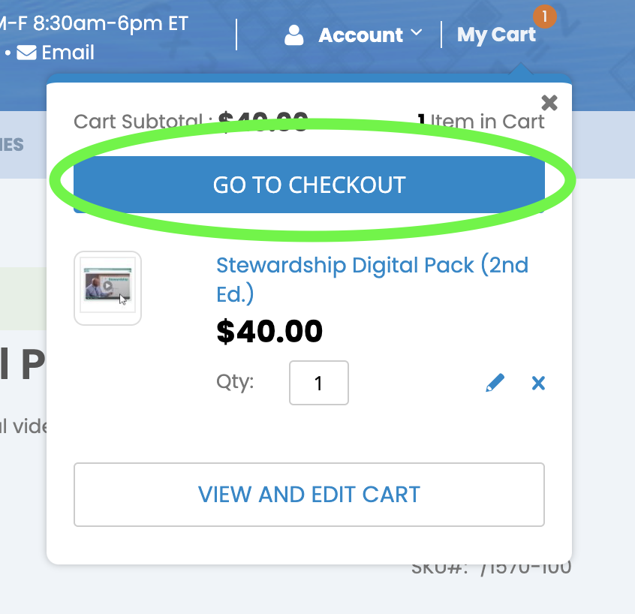Focus the Qty input field
Screen dimensions: 635x614
click(318, 383)
